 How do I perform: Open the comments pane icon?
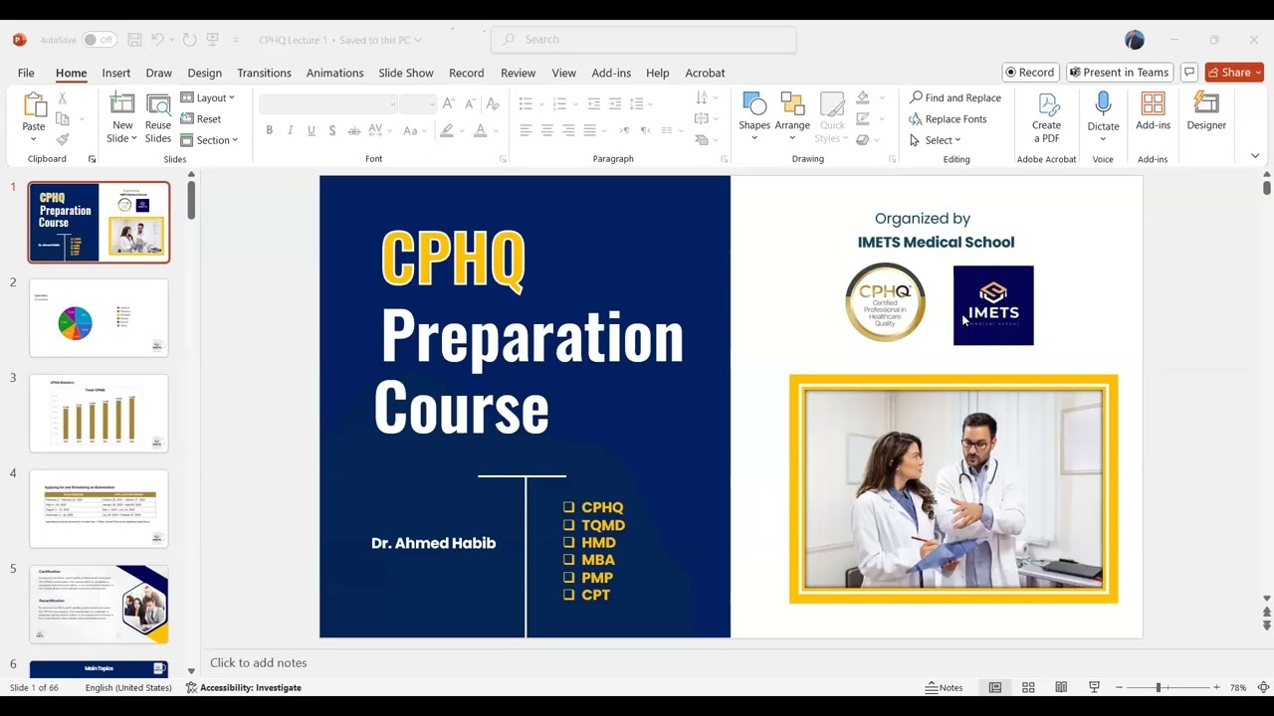point(1188,73)
